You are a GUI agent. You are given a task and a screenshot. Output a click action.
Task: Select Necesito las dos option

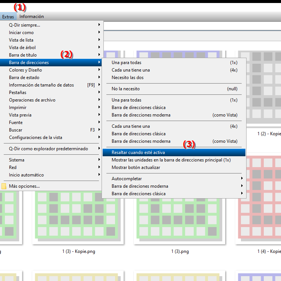coord(174,78)
